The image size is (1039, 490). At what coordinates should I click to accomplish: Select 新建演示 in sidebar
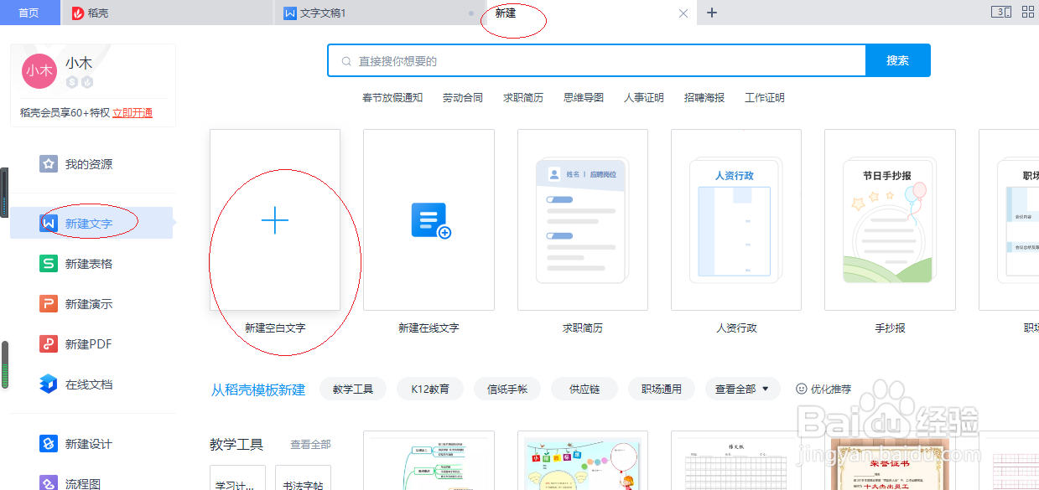[x=91, y=304]
